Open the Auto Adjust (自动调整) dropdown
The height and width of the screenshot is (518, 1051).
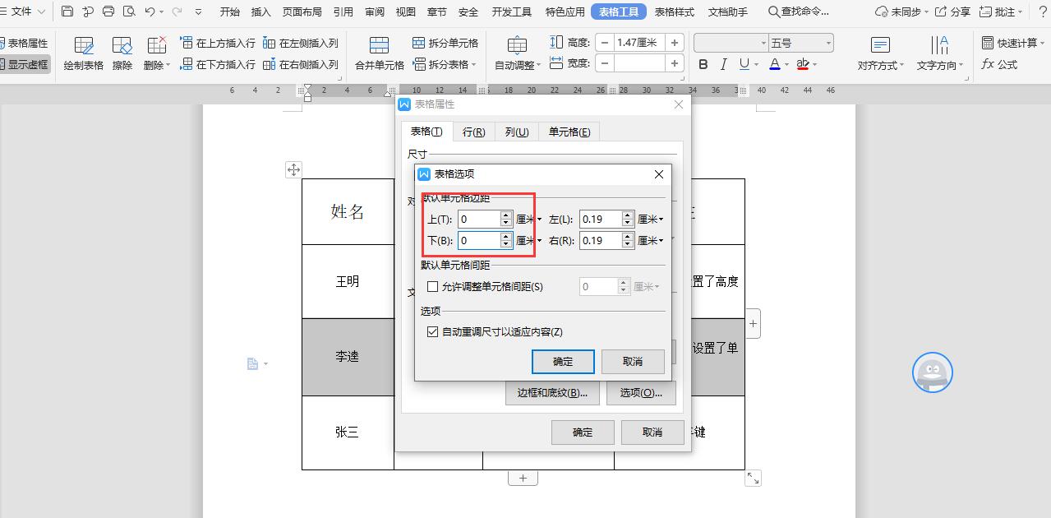point(539,66)
